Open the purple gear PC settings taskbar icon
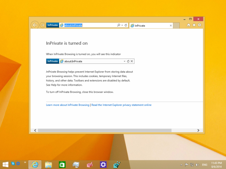Image resolution: width=226 pixels, height=169 pixels. [103, 164]
